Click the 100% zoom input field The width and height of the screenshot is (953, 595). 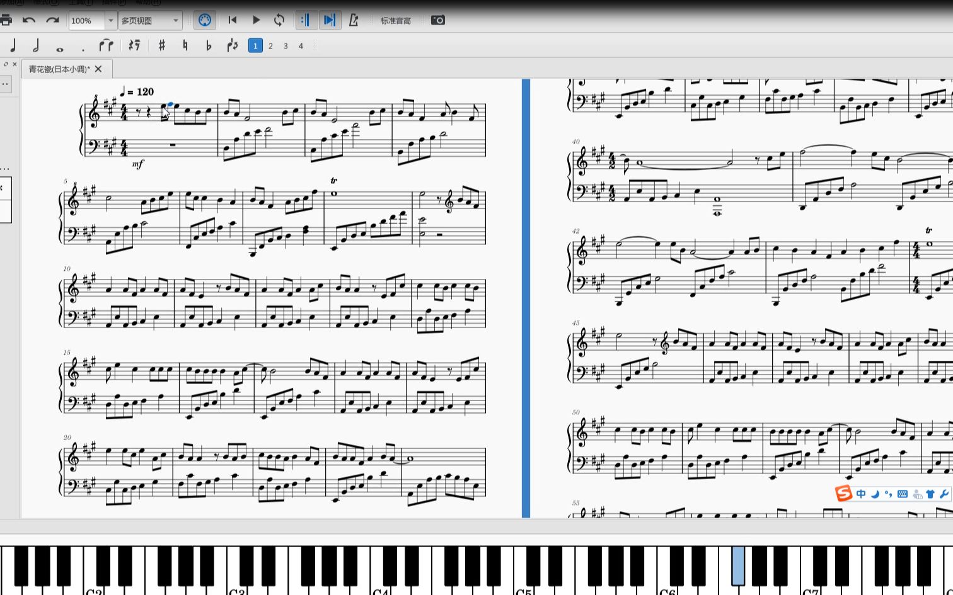[x=86, y=21]
